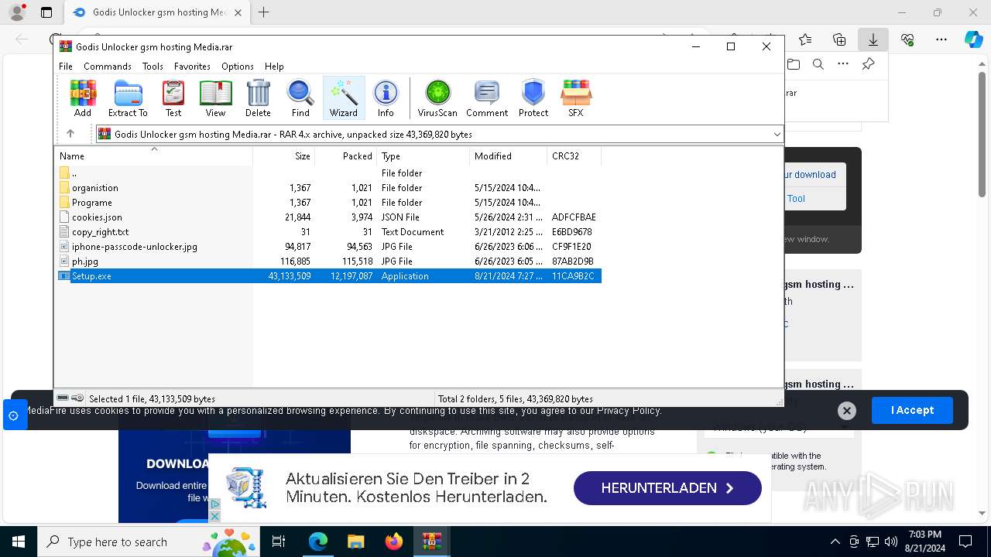
Task: Pin the Edge downloads panel
Action: [869, 64]
